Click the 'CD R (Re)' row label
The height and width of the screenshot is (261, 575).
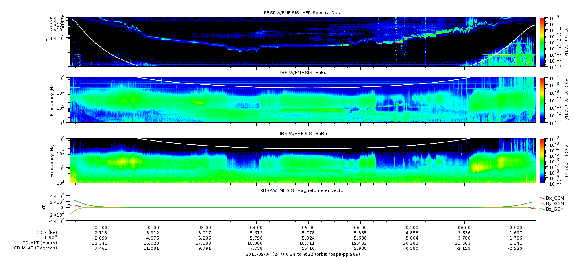point(45,232)
